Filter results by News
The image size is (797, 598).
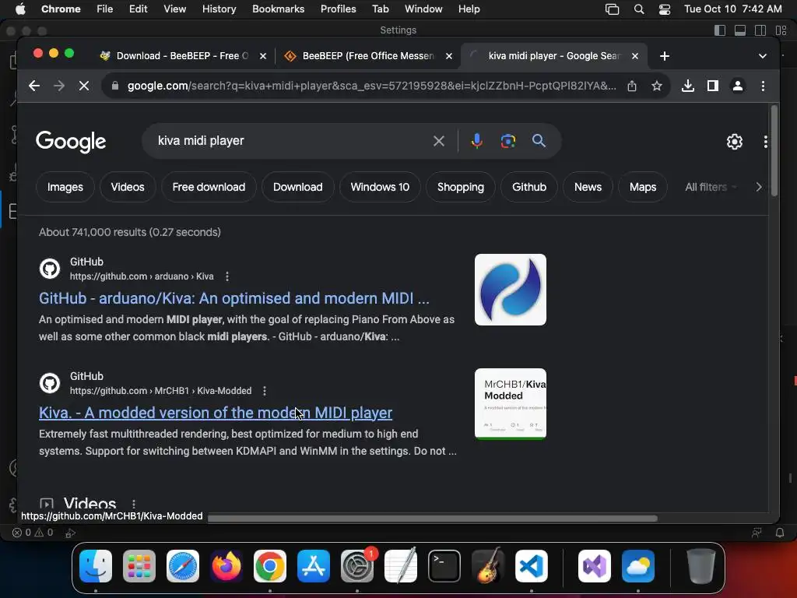point(588,187)
